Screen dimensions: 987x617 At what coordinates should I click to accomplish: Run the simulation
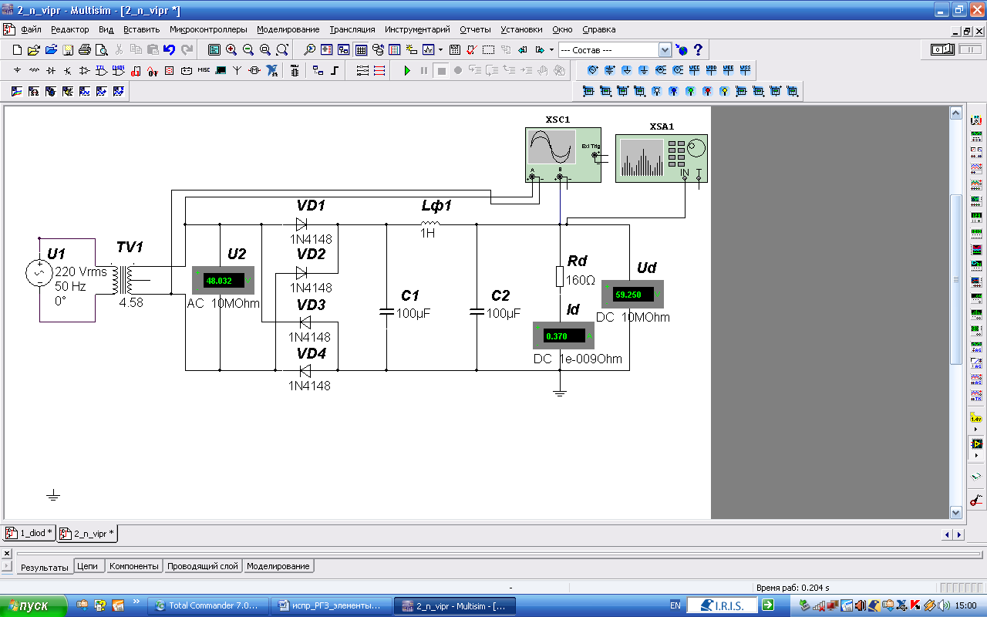click(407, 71)
